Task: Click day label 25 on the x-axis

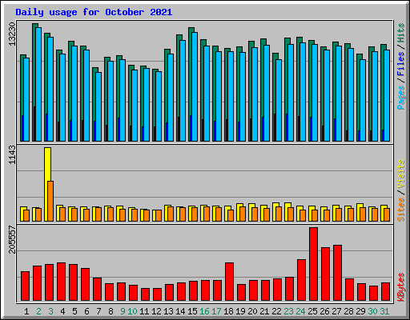Action: tap(312, 311)
